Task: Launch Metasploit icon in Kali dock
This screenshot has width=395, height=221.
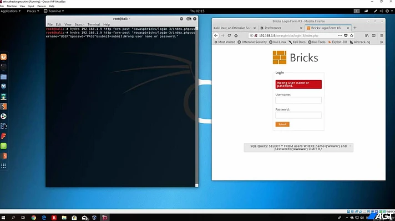Action: tap(3, 87)
